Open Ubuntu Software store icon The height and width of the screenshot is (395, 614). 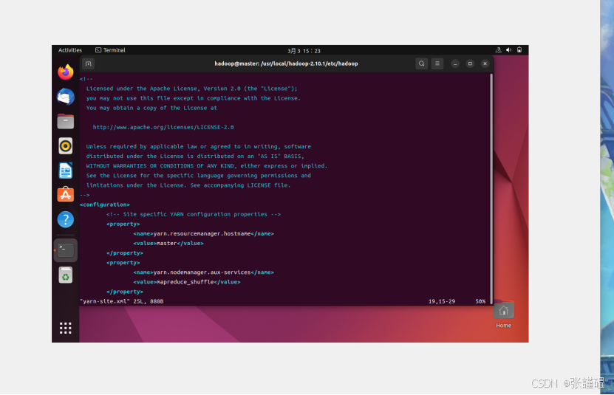(x=66, y=195)
